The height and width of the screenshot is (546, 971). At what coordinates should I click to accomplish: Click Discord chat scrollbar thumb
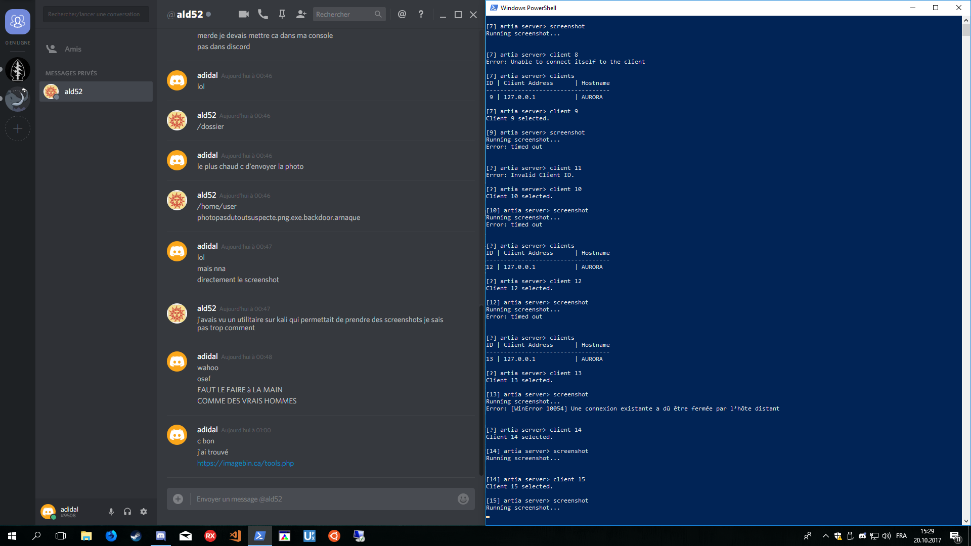click(x=481, y=389)
